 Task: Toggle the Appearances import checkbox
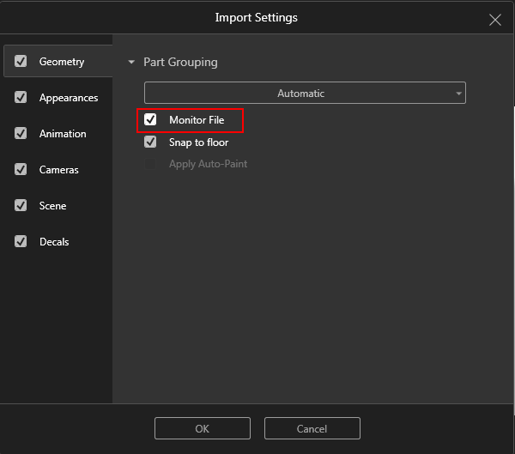click(x=21, y=97)
